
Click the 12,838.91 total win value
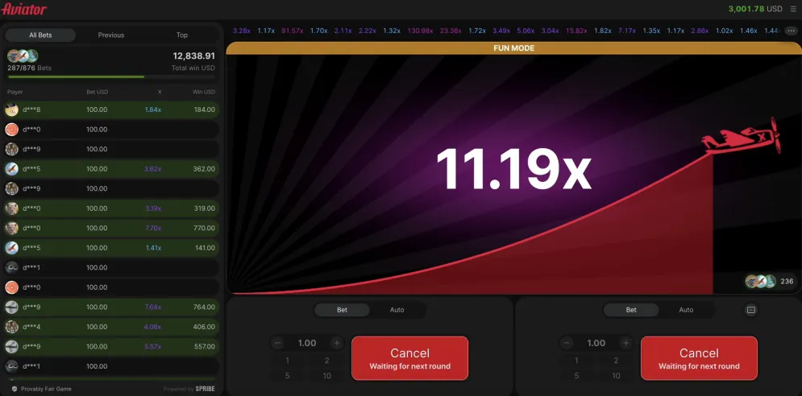pyautogui.click(x=194, y=56)
